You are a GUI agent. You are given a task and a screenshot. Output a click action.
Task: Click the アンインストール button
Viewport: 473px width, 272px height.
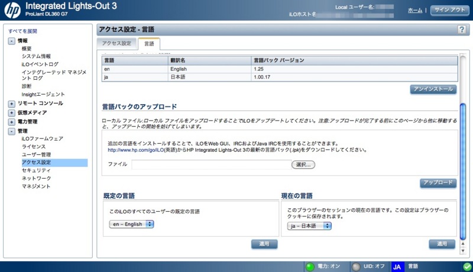433,89
